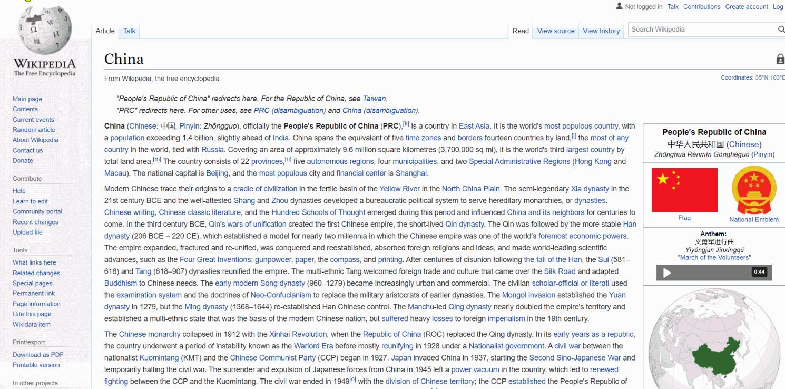
Task: Open the Wikidata item link
Action: [32, 325]
